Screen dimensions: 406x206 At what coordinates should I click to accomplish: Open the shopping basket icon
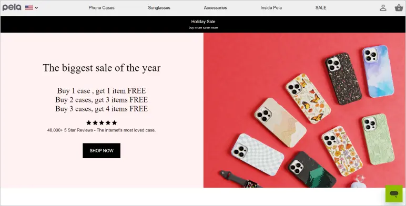point(399,8)
